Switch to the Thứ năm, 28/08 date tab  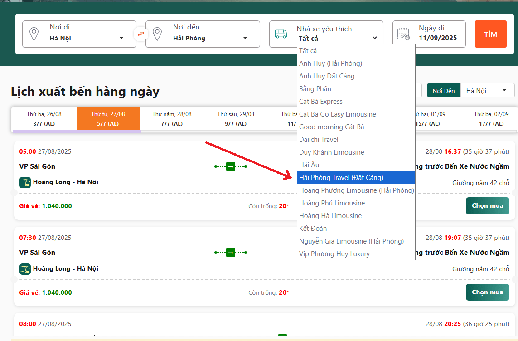point(172,119)
